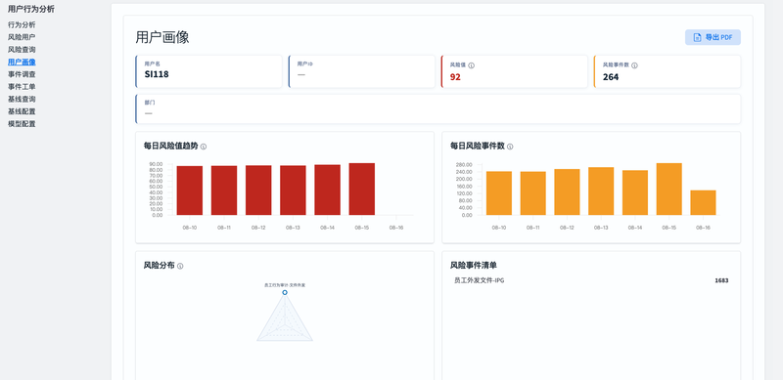
Task: Select the active 用户画像 sidebar item
Action: (x=22, y=62)
